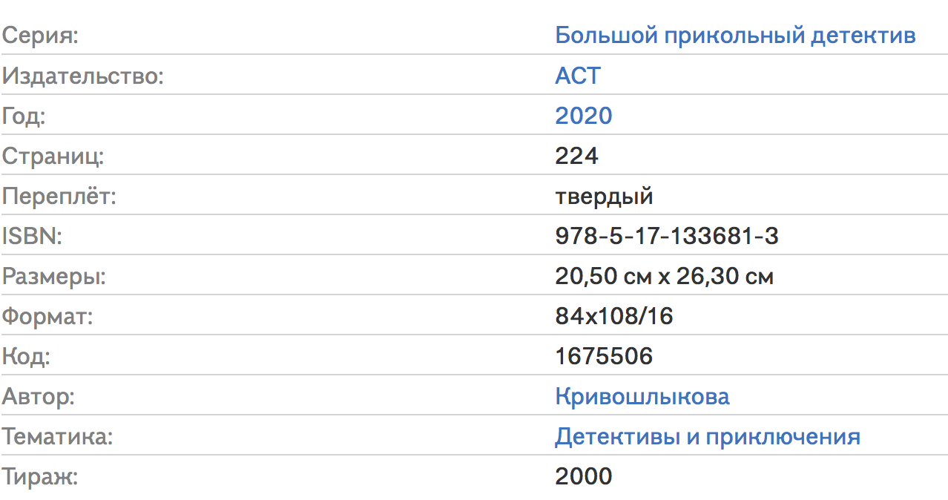Screen dimensions: 948x500
Task: Open the Большой прикольный детектив series link
Action: (735, 35)
